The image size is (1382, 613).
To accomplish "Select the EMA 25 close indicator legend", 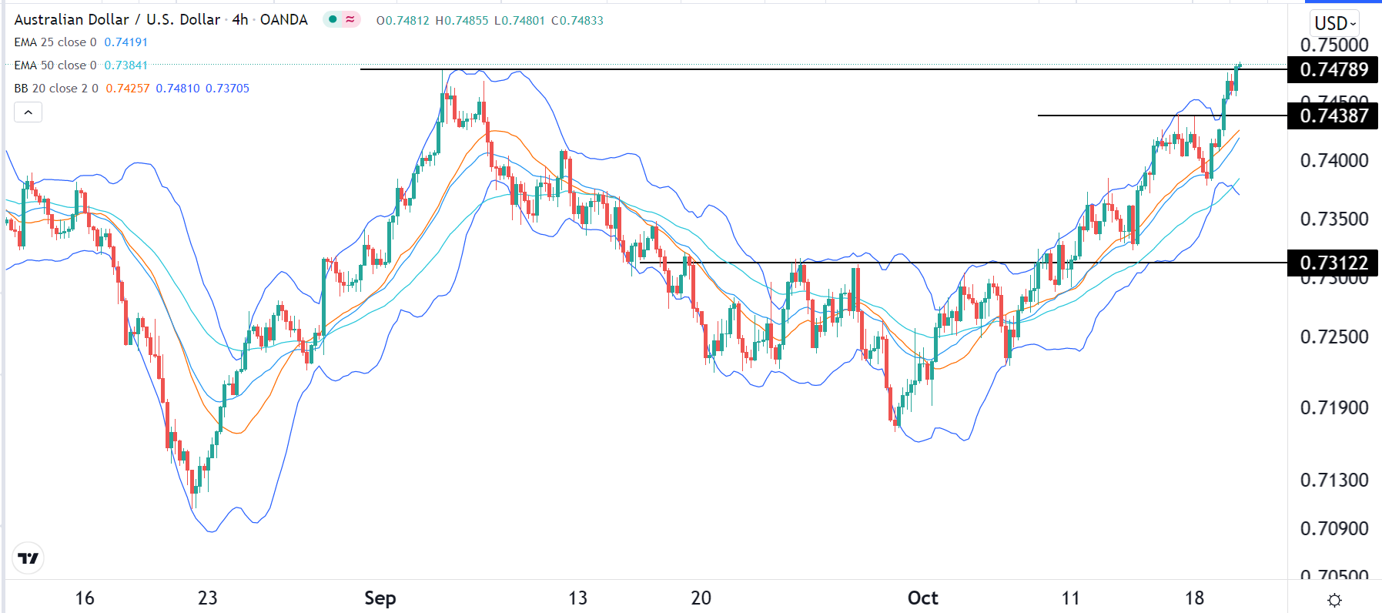I will pyautogui.click(x=55, y=42).
